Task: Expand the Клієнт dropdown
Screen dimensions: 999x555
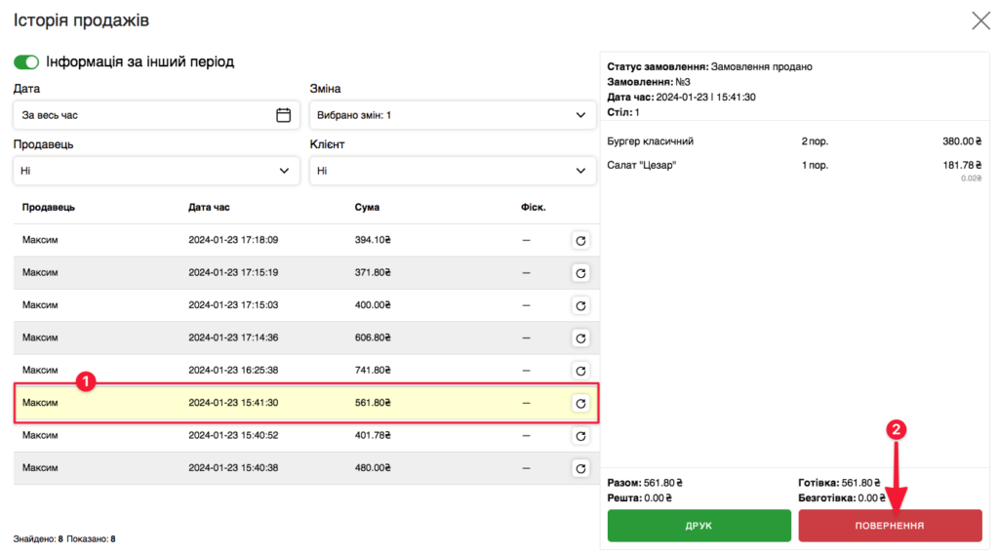Action: click(x=452, y=171)
